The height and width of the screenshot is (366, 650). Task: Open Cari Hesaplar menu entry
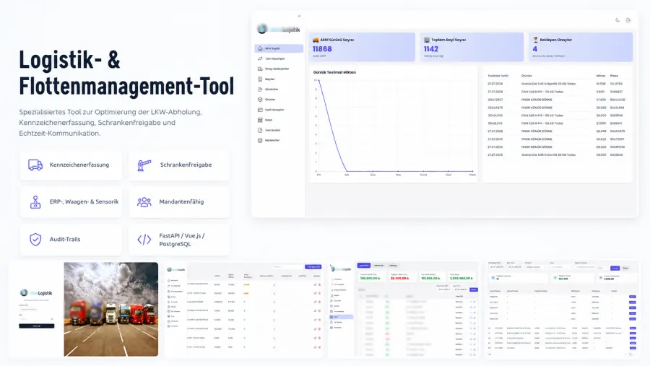(279, 110)
